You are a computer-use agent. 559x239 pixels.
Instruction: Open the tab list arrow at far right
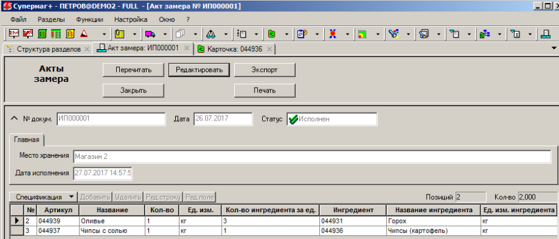pyautogui.click(x=554, y=48)
